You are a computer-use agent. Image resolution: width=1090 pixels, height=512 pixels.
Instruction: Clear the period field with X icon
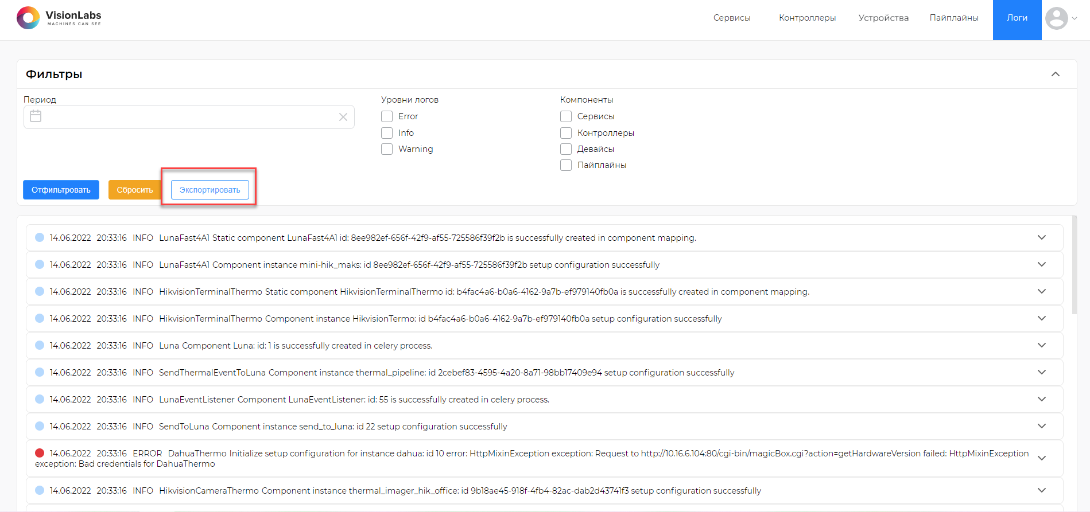click(x=343, y=117)
